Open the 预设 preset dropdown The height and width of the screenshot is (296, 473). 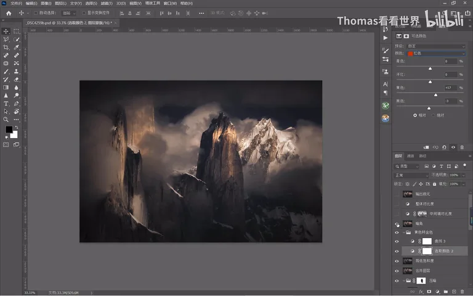click(x=436, y=46)
